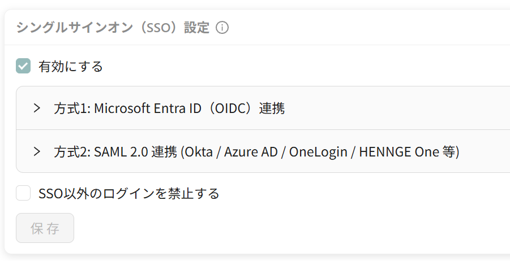510x261 pixels.
Task: Click the checkmark inside the 有効にする box
Action: click(x=23, y=66)
